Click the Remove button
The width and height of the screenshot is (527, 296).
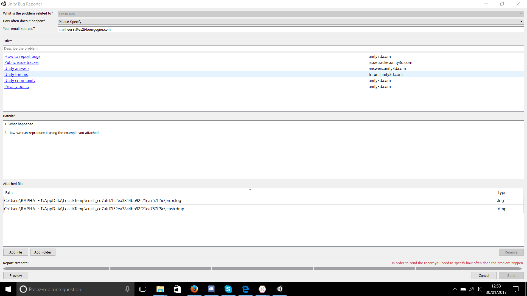pyautogui.click(x=511, y=252)
